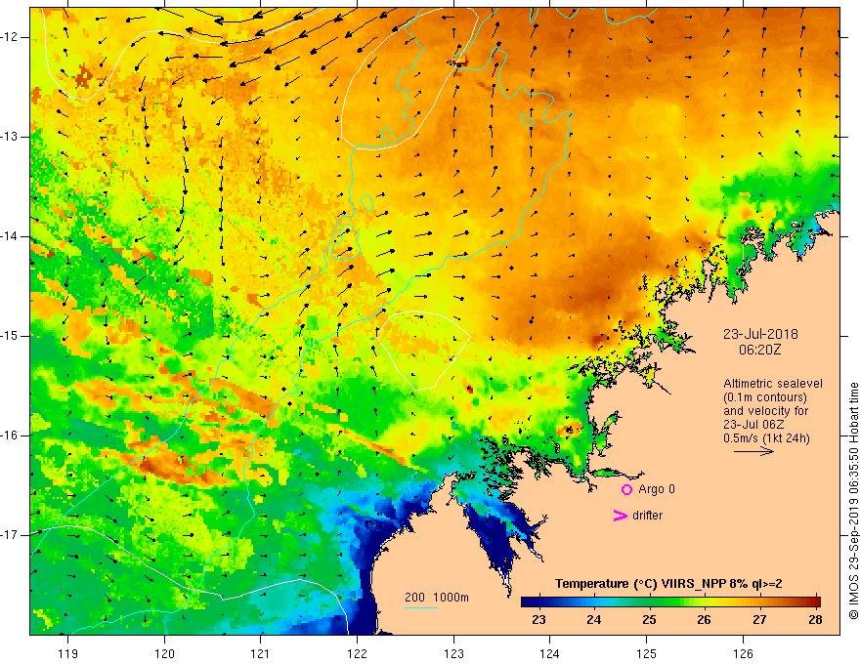Click the latitude label -12
The image size is (860, 664).
[x=10, y=37]
